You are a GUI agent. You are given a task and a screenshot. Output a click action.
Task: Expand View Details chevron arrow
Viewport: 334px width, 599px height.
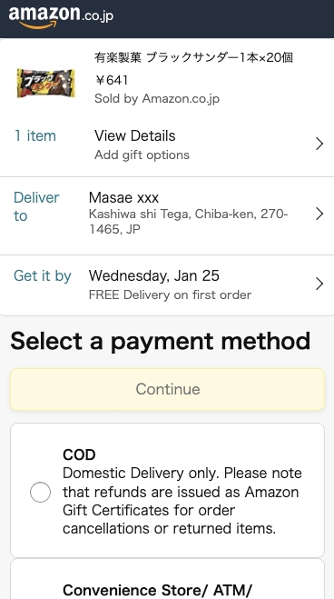pyautogui.click(x=319, y=144)
